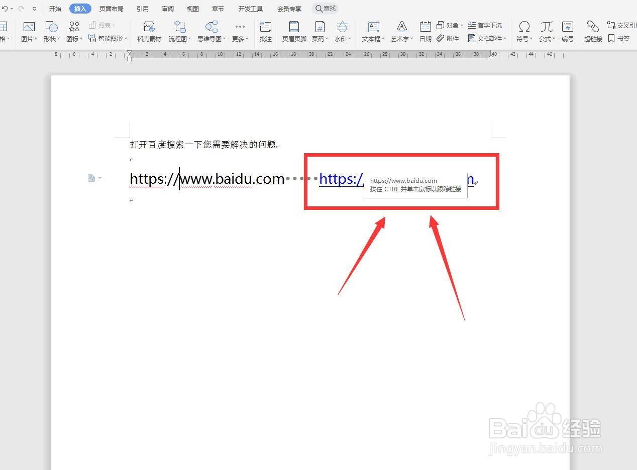Click the 形状 shapes icon

click(51, 27)
